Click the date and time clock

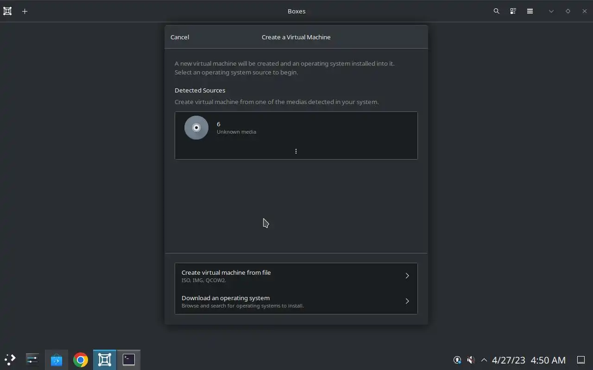click(x=529, y=360)
